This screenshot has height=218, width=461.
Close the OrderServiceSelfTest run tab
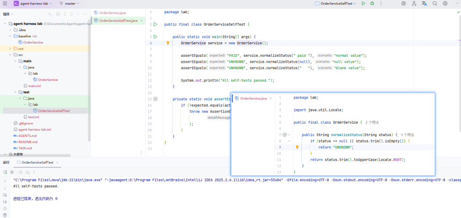57,163
